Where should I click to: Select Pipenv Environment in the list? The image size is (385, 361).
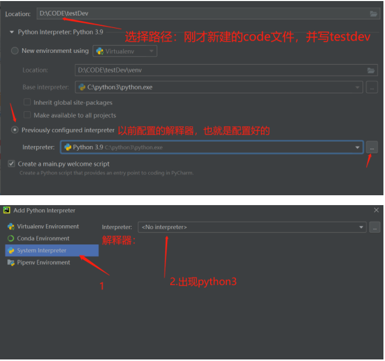pos(52,263)
